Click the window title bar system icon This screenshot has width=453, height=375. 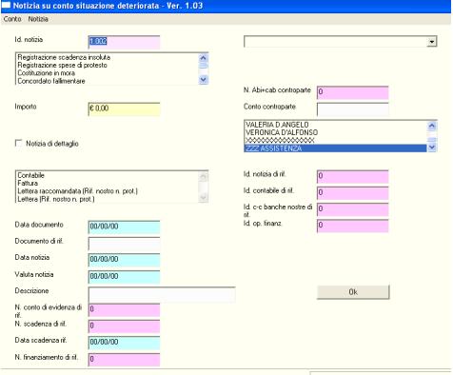[6, 6]
